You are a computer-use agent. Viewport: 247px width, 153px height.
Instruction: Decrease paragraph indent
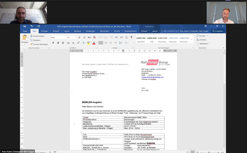pyautogui.click(x=117, y=37)
